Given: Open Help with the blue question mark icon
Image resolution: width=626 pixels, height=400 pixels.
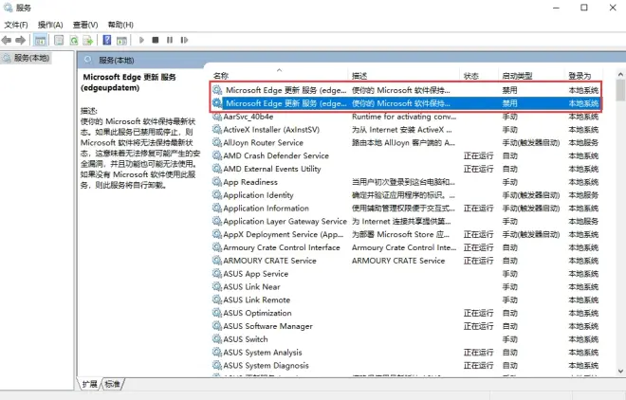Looking at the screenshot, I should tap(107, 40).
